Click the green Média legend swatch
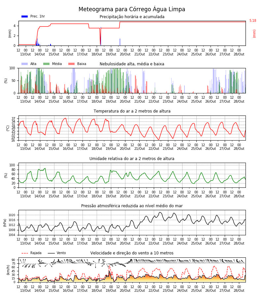Viewport: 264px width, 297px height. click(x=47, y=64)
